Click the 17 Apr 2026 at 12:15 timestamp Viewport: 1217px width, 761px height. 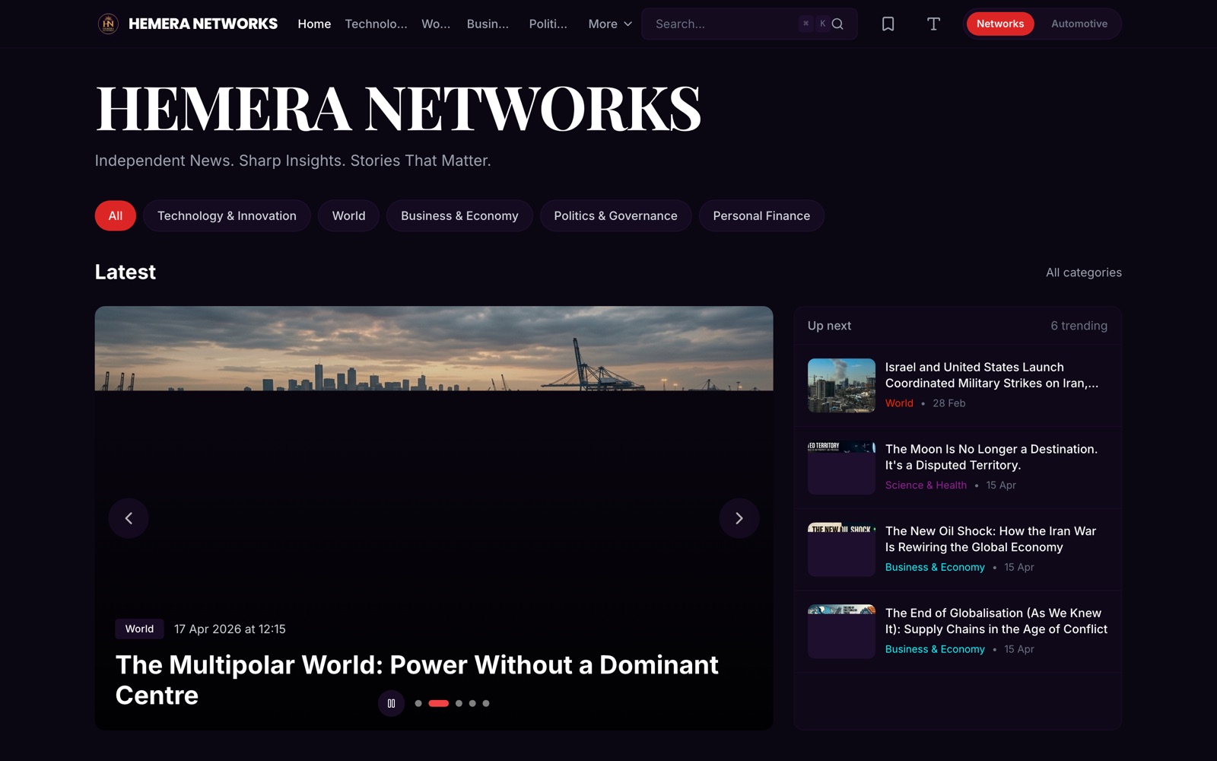click(230, 629)
